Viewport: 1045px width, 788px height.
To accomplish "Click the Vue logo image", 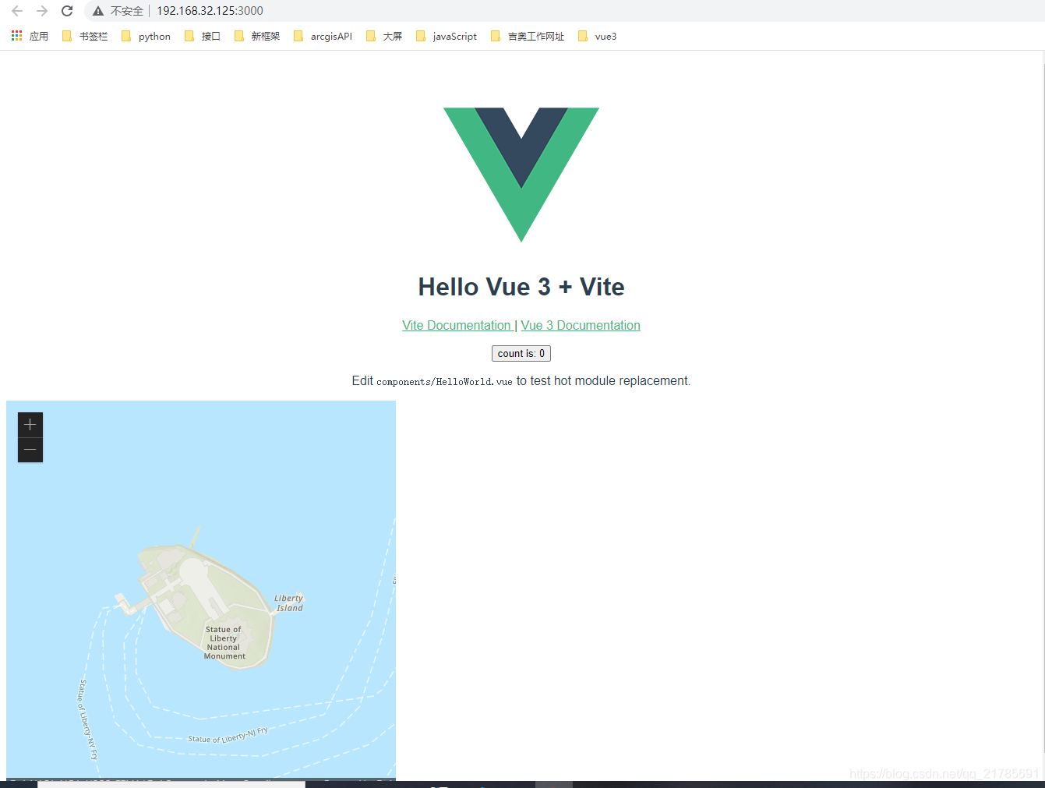I will [521, 175].
